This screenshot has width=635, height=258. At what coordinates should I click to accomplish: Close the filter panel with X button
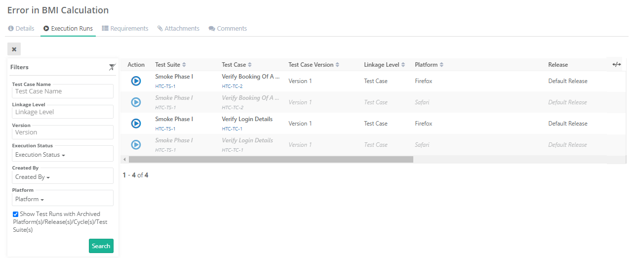tap(14, 49)
